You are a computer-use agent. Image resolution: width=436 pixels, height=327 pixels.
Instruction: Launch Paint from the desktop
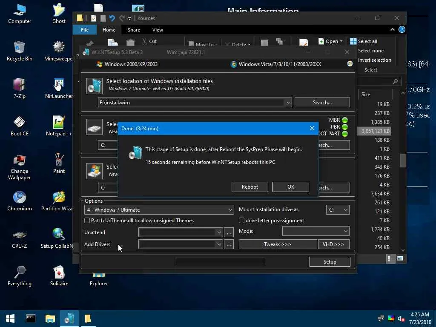coord(59,163)
